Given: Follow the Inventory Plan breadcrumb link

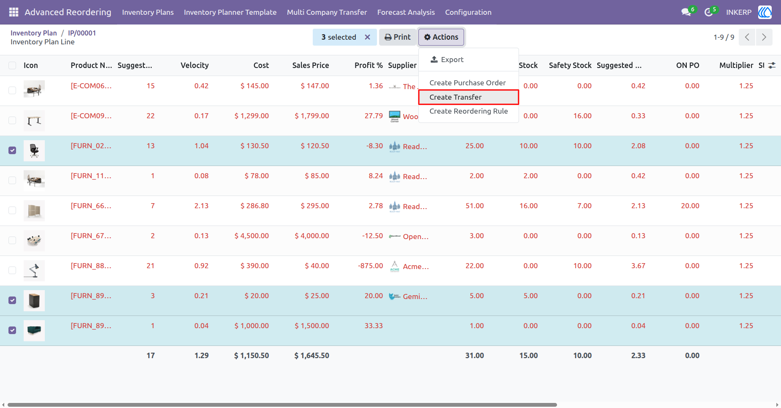Looking at the screenshot, I should click(33, 33).
